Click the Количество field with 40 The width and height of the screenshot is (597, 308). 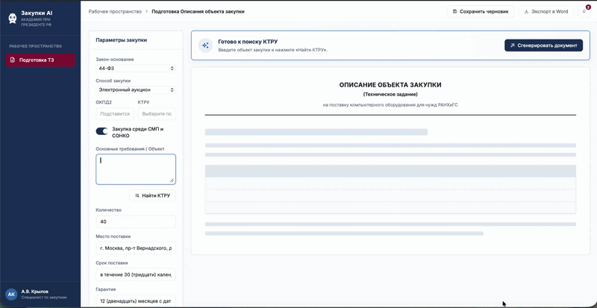pyautogui.click(x=136, y=221)
